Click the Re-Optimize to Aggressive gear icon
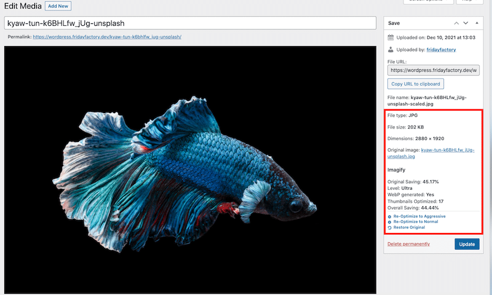The image size is (492, 295). click(x=390, y=216)
